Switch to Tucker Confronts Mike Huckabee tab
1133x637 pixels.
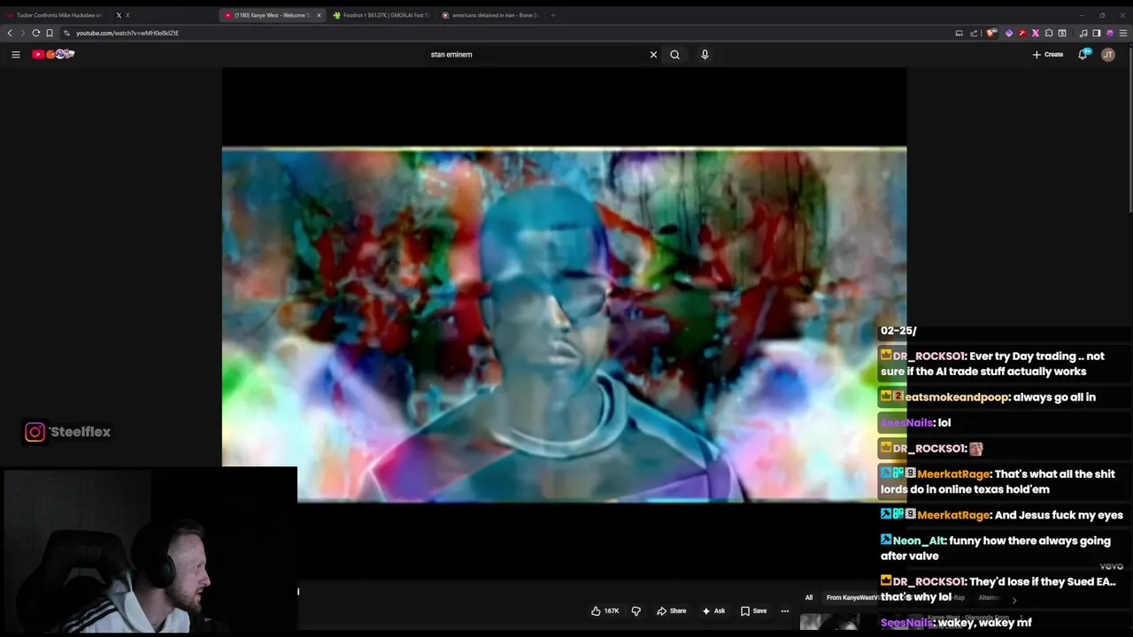coord(55,15)
